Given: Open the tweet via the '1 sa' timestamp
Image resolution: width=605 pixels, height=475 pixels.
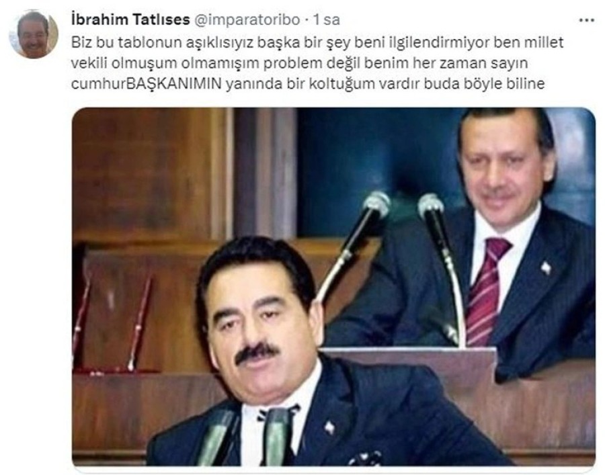Looking at the screenshot, I should 327,19.
